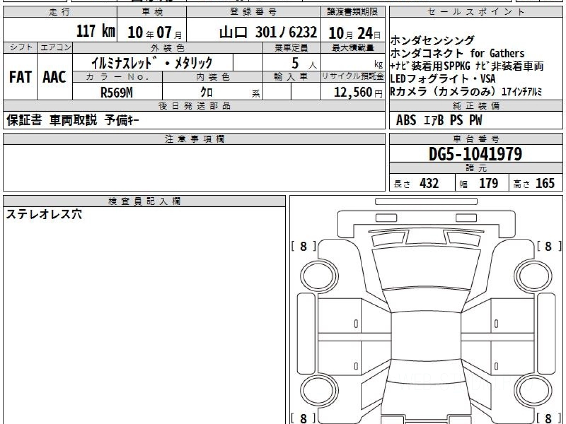Click the 117 km mileage value
Screen dimensions: 566x424
click(x=95, y=32)
